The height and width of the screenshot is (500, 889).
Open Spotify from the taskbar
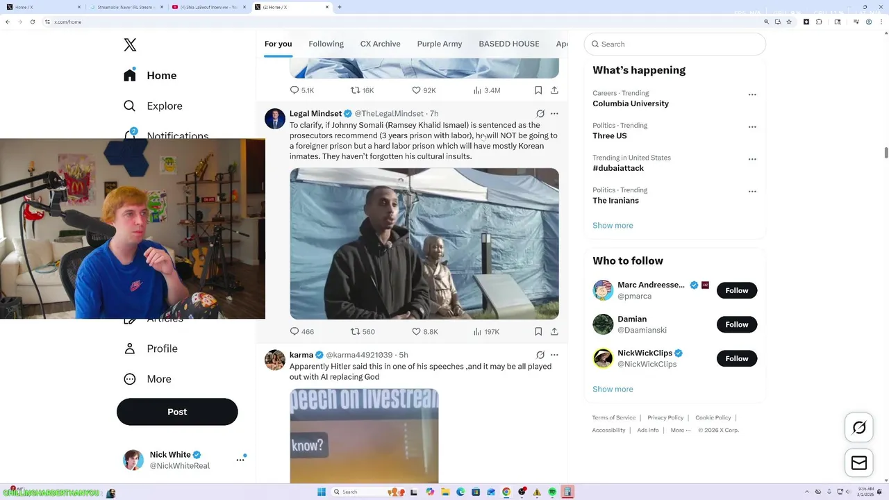[552, 492]
